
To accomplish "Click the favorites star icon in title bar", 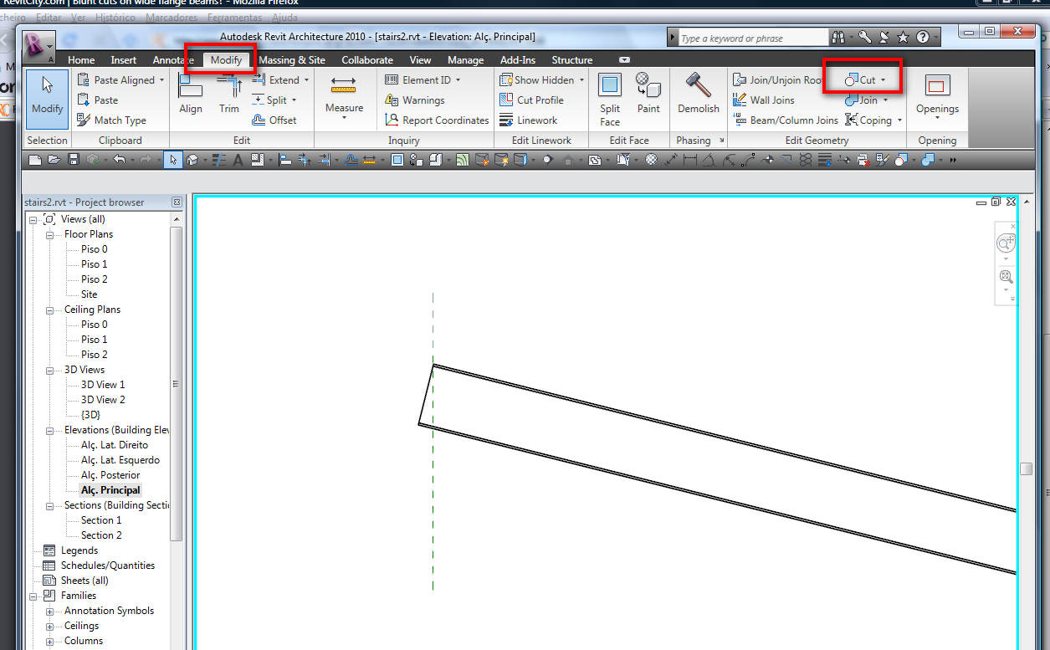I will [x=903, y=38].
